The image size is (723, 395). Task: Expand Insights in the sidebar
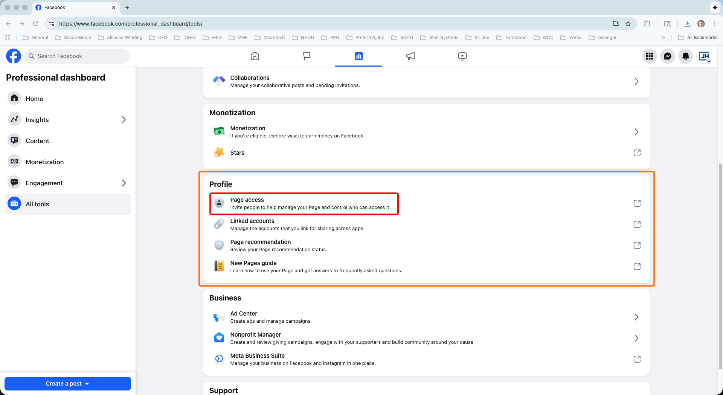[124, 120]
